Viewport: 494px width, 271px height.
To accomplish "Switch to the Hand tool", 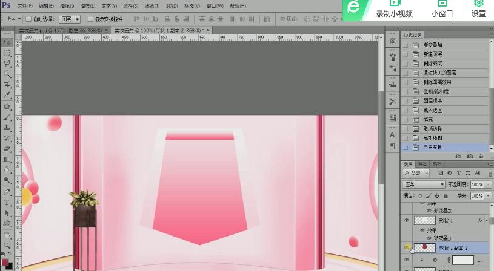I will (7, 235).
